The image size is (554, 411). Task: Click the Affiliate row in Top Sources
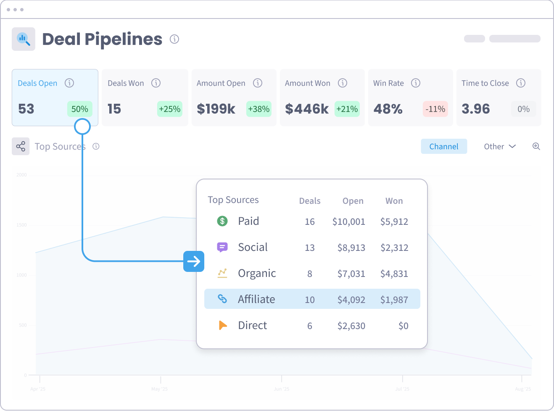tap(312, 299)
